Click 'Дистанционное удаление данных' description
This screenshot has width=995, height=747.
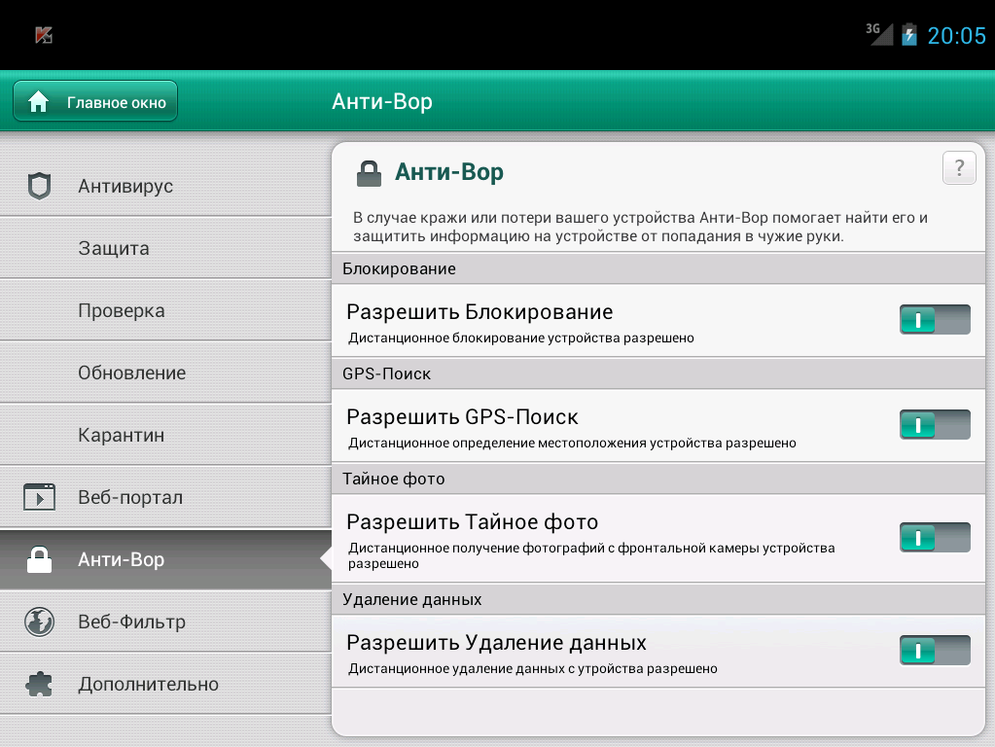click(x=532, y=669)
